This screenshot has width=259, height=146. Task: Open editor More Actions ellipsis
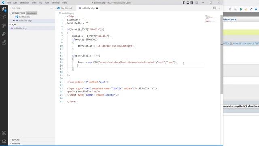coord(219,8)
